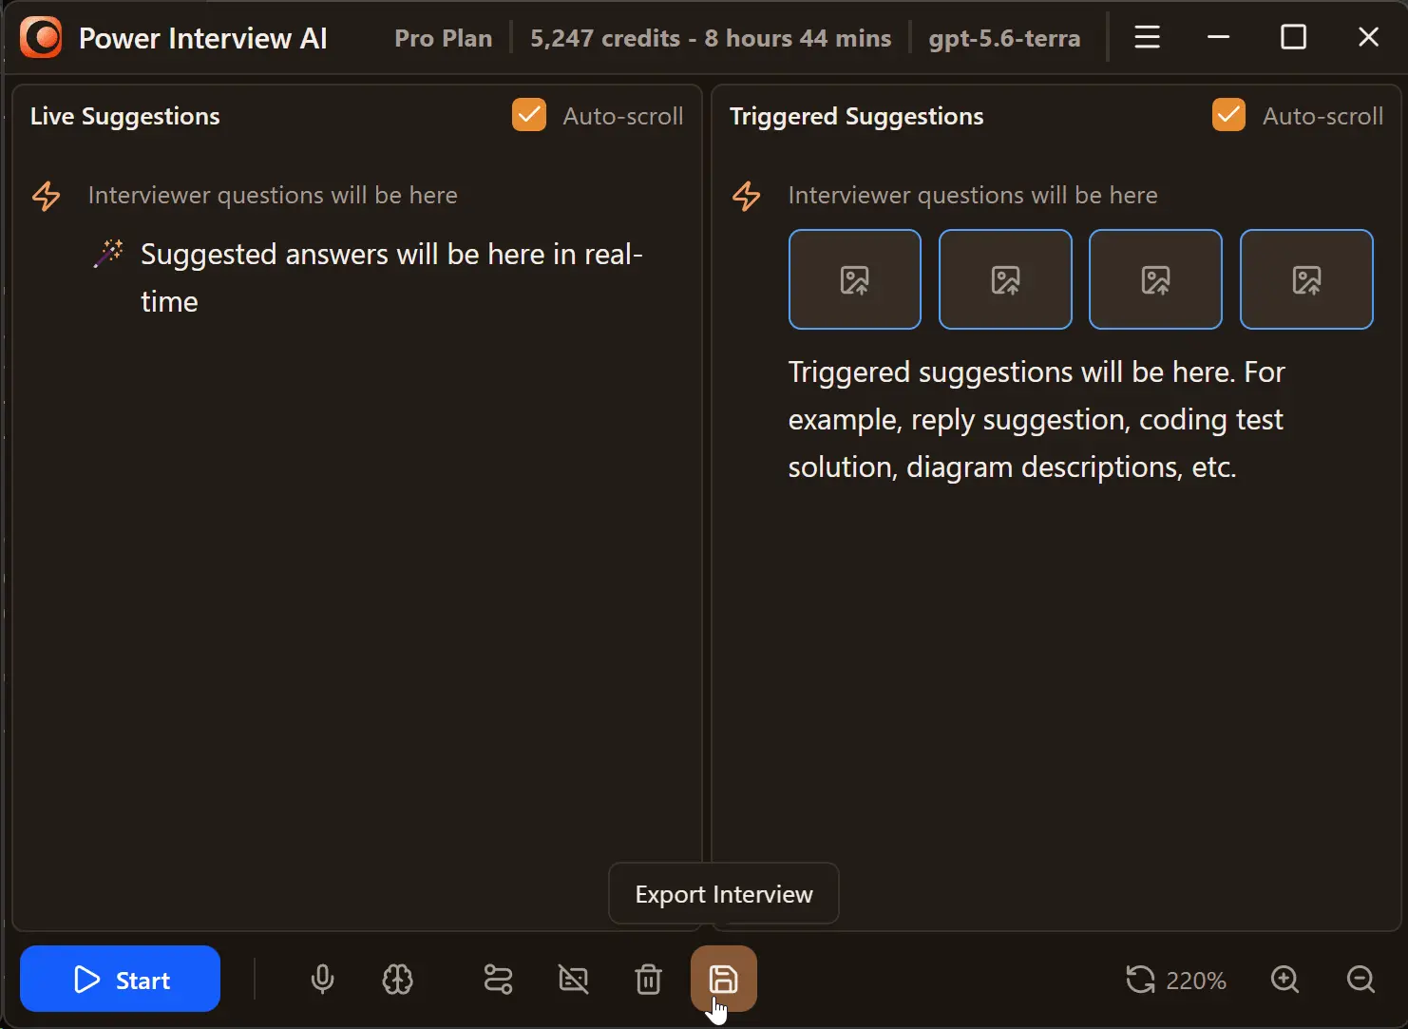Toggle the microphone icon
The height and width of the screenshot is (1029, 1408).
[322, 979]
